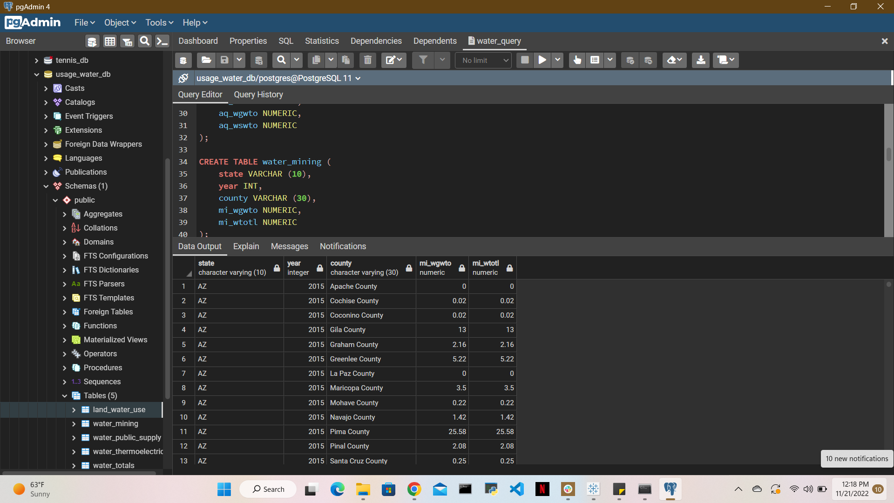
Task: Open the Help menu
Action: click(195, 23)
